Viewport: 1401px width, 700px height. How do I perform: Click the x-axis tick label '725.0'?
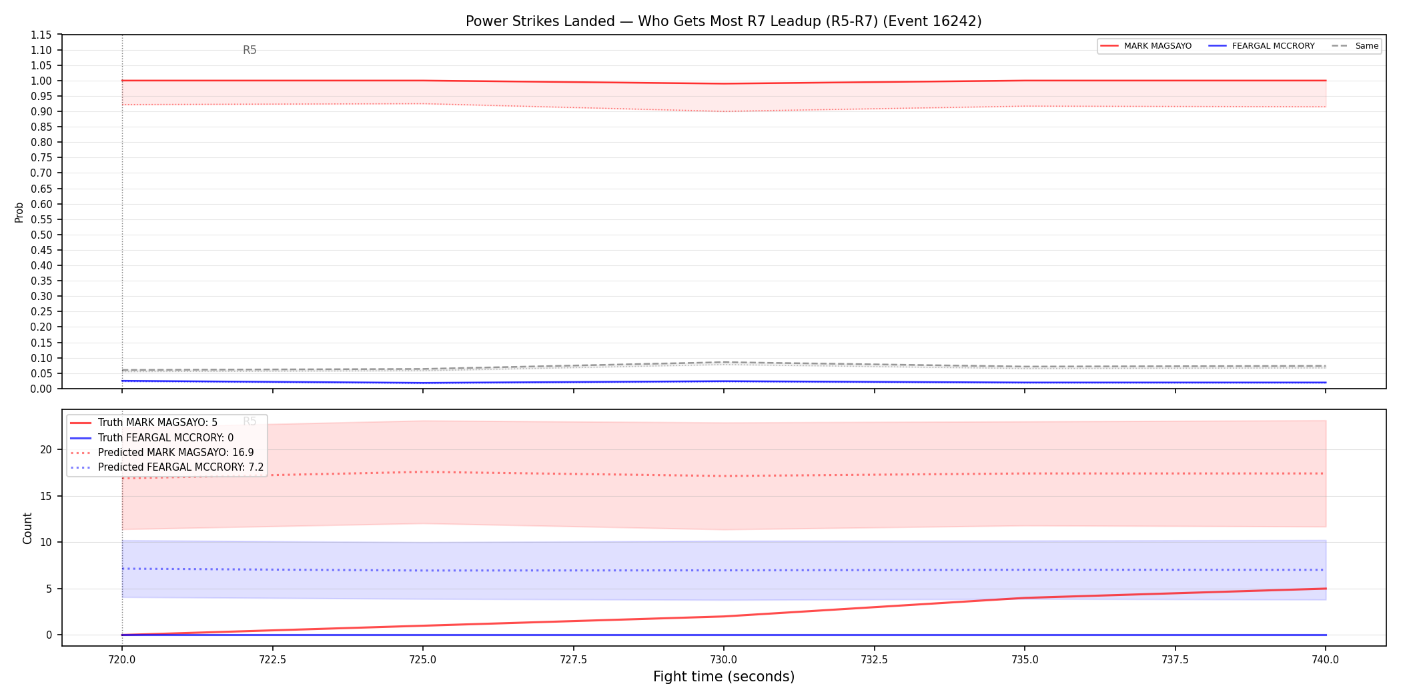pos(423,660)
